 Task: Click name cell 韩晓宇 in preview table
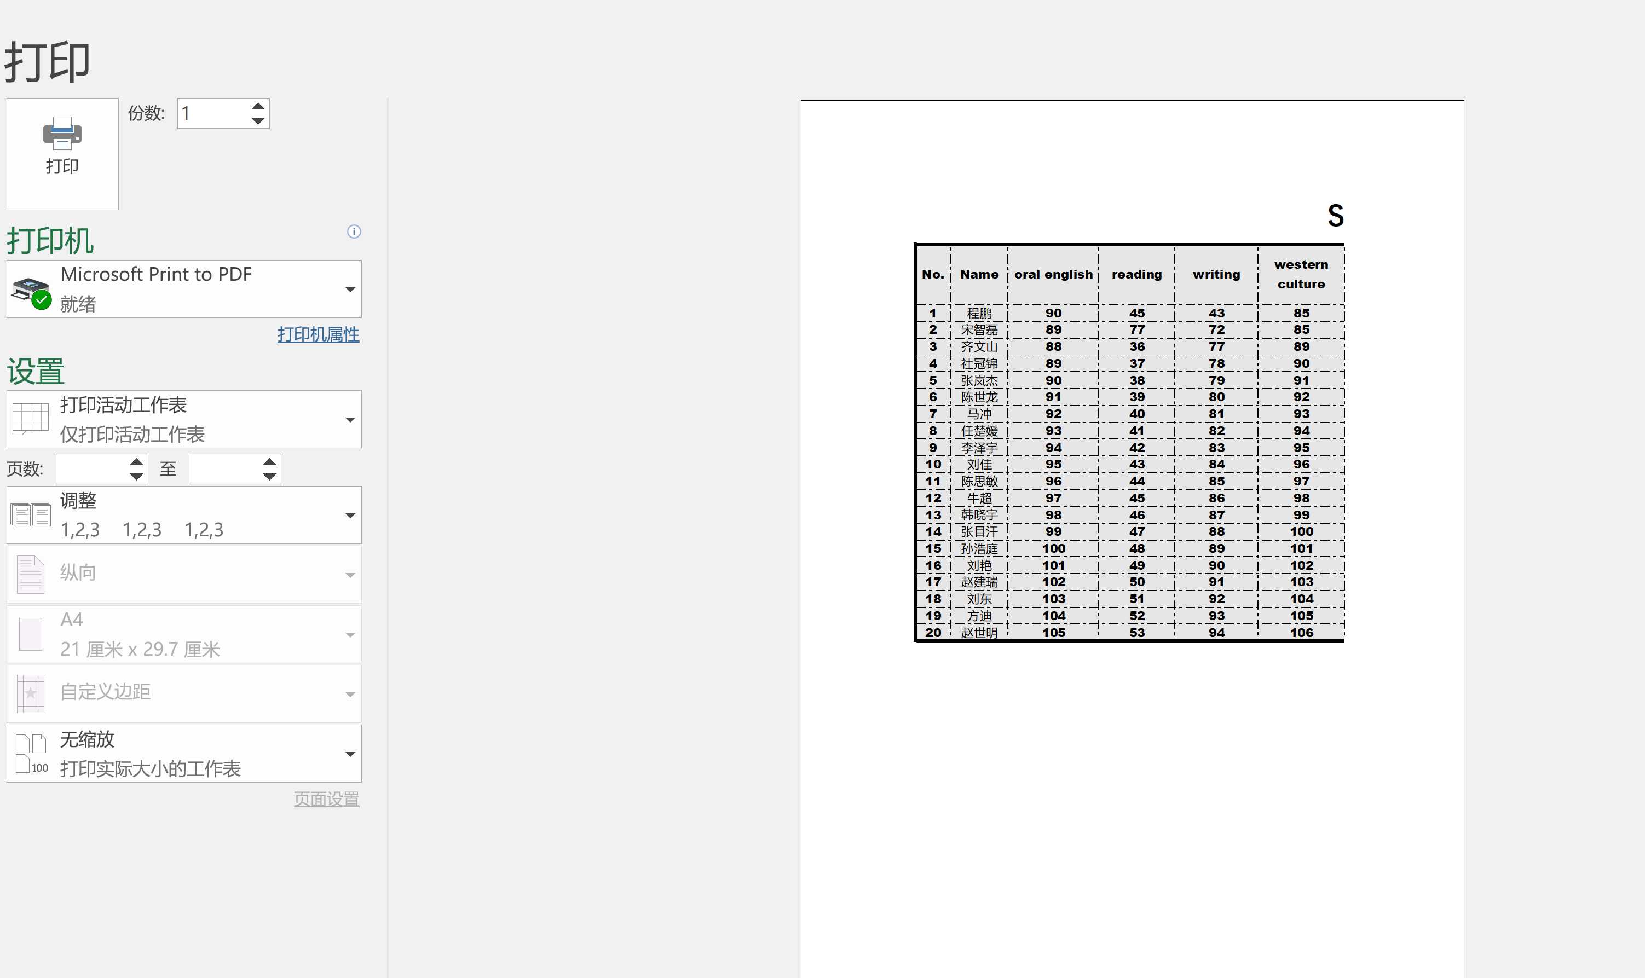click(x=979, y=514)
